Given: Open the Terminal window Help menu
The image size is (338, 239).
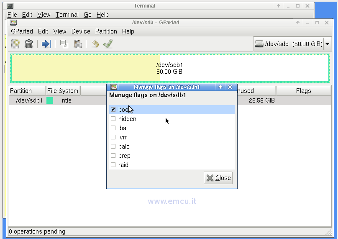Looking at the screenshot, I should pos(102,15).
